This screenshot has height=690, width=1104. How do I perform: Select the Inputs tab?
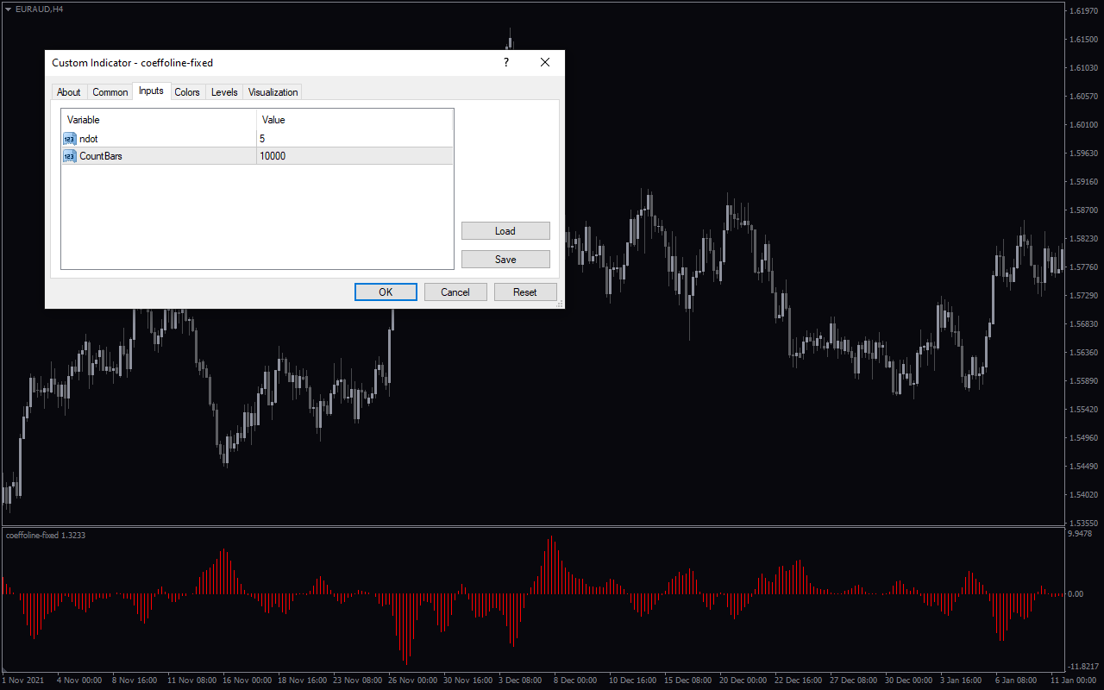point(151,91)
